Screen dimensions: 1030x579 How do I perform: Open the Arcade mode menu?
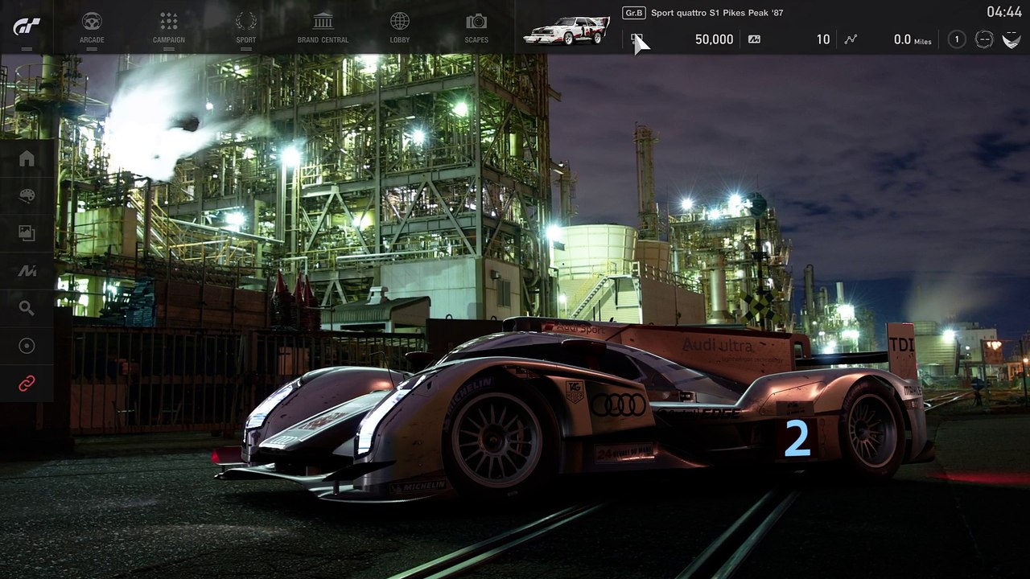tap(92, 27)
